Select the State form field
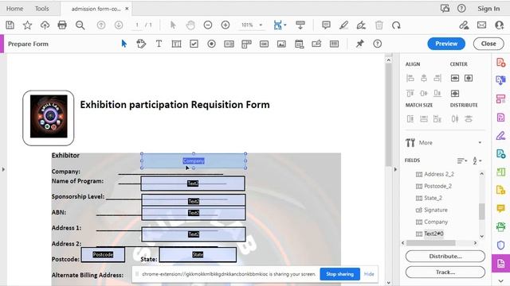The image size is (510, 286). pyautogui.click(x=198, y=254)
